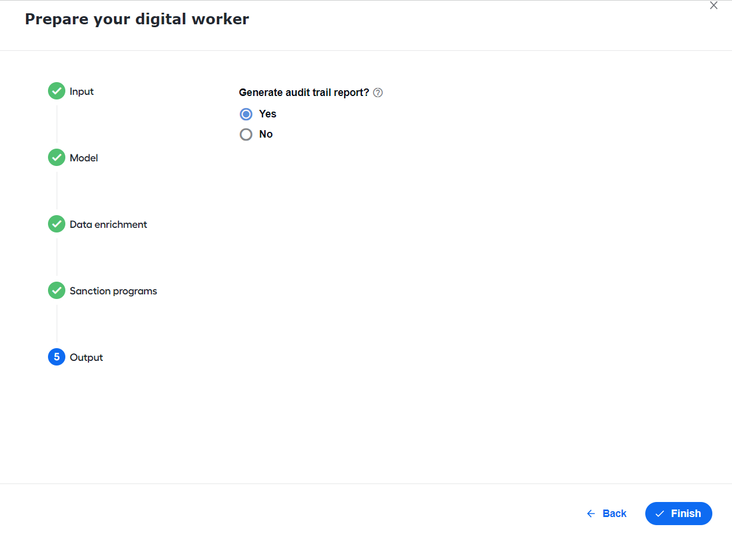The image size is (732, 539).
Task: Go to the Model step label
Action: click(x=84, y=158)
